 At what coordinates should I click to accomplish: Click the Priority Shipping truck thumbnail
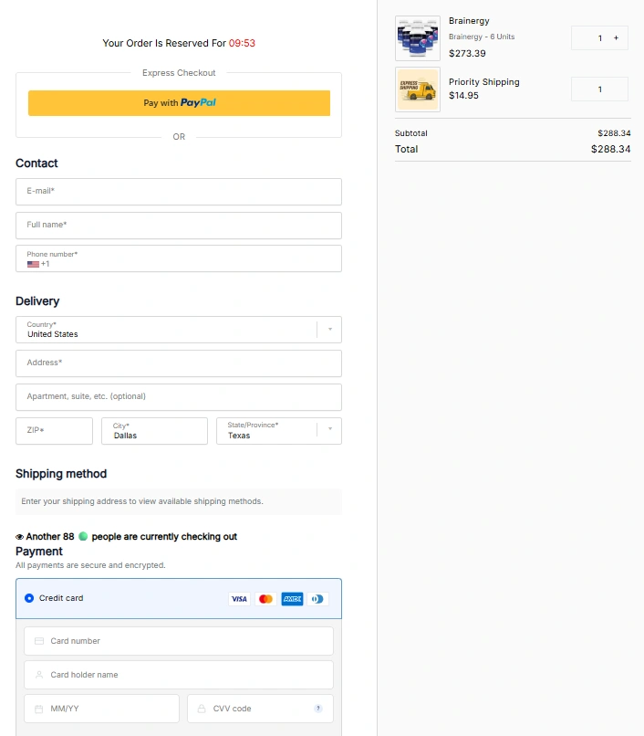coord(418,89)
